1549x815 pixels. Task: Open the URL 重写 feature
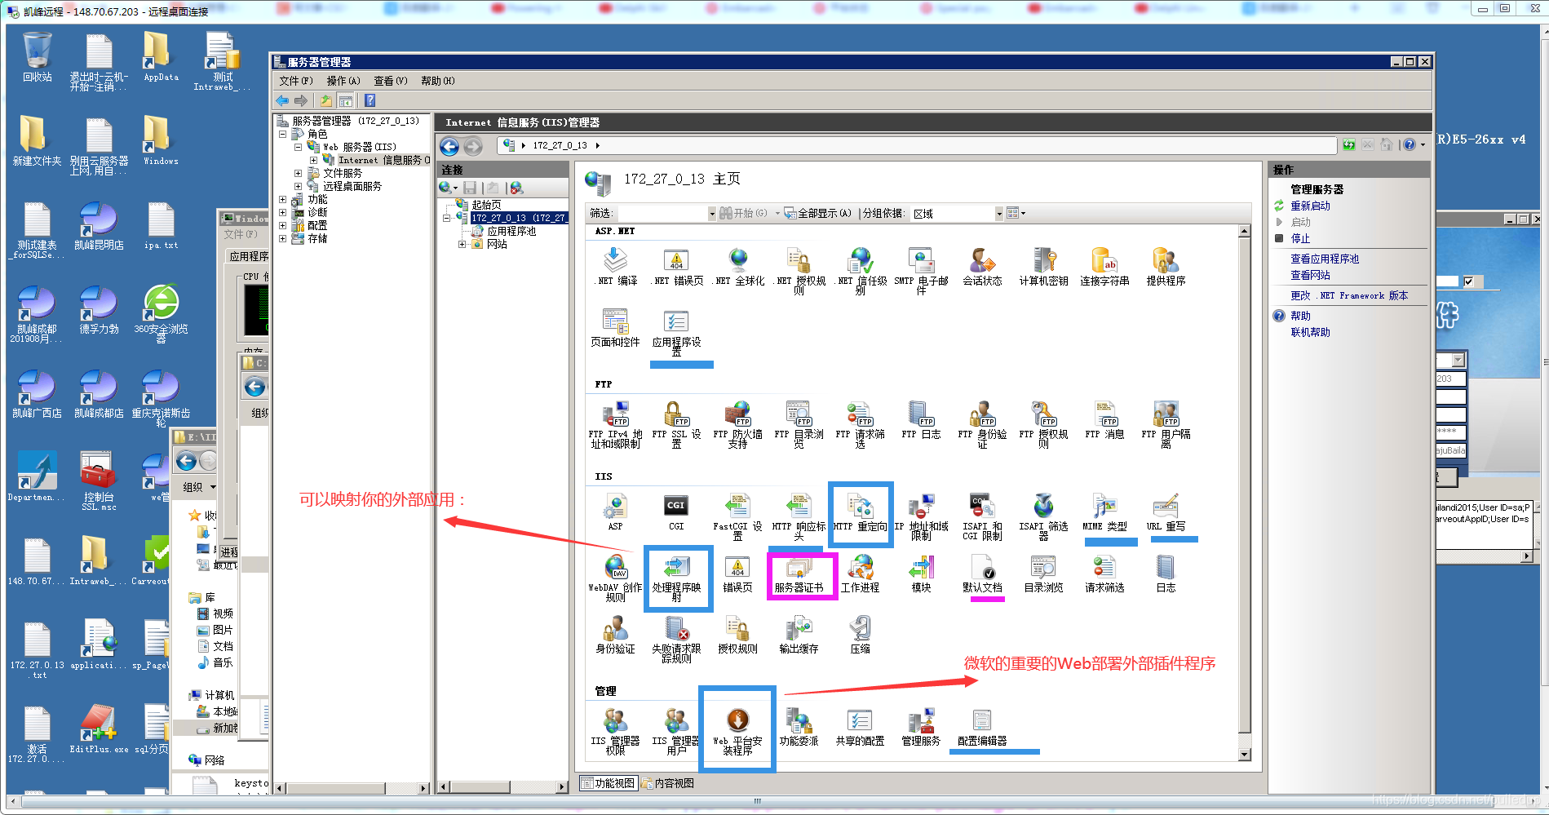click(x=1166, y=512)
